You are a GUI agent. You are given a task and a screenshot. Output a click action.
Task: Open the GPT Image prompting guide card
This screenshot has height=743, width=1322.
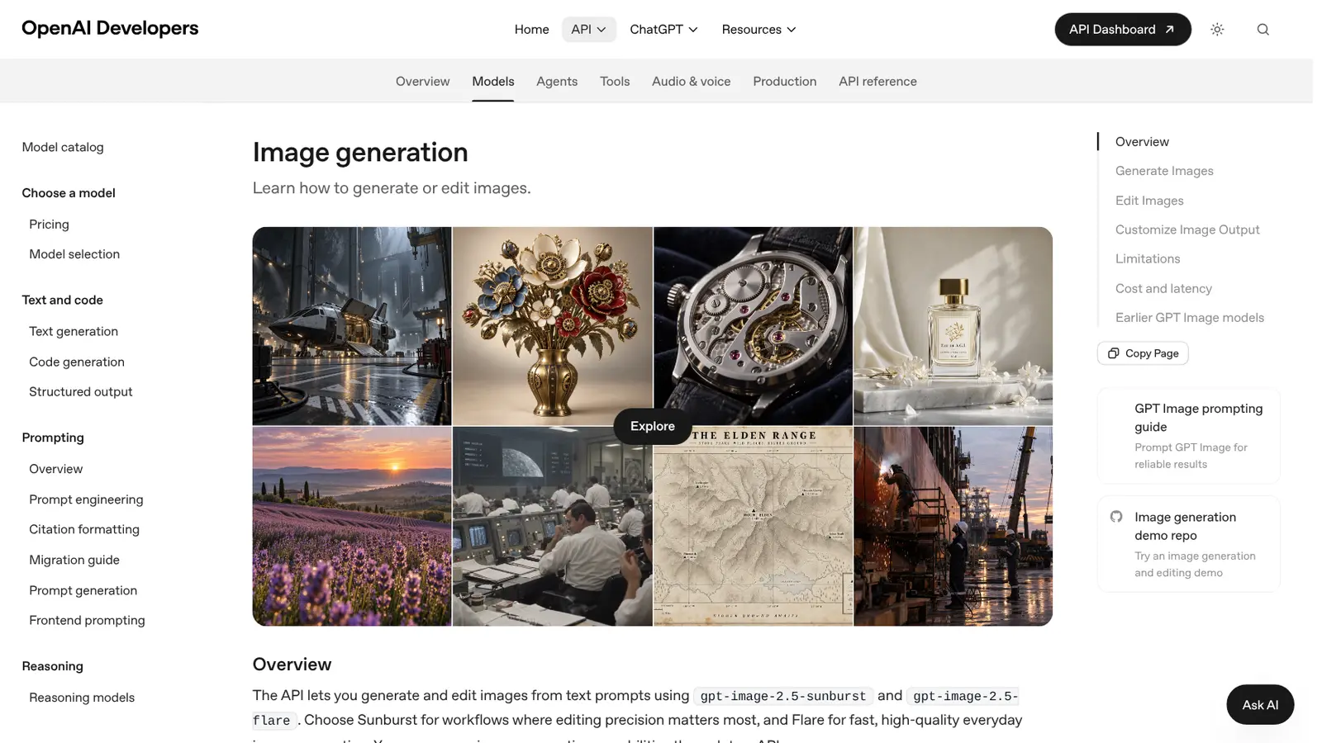[x=1189, y=436]
